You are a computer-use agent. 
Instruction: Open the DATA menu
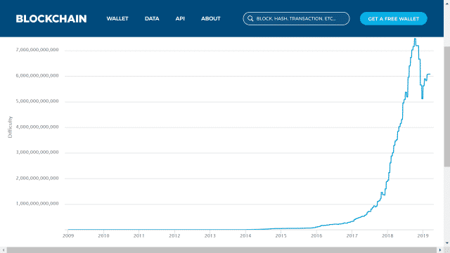(152, 19)
